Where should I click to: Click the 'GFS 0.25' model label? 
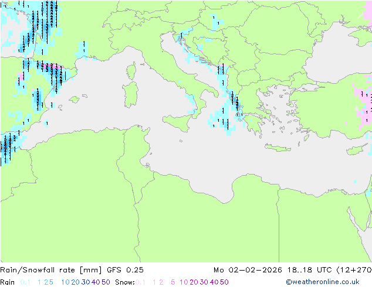coord(125,270)
